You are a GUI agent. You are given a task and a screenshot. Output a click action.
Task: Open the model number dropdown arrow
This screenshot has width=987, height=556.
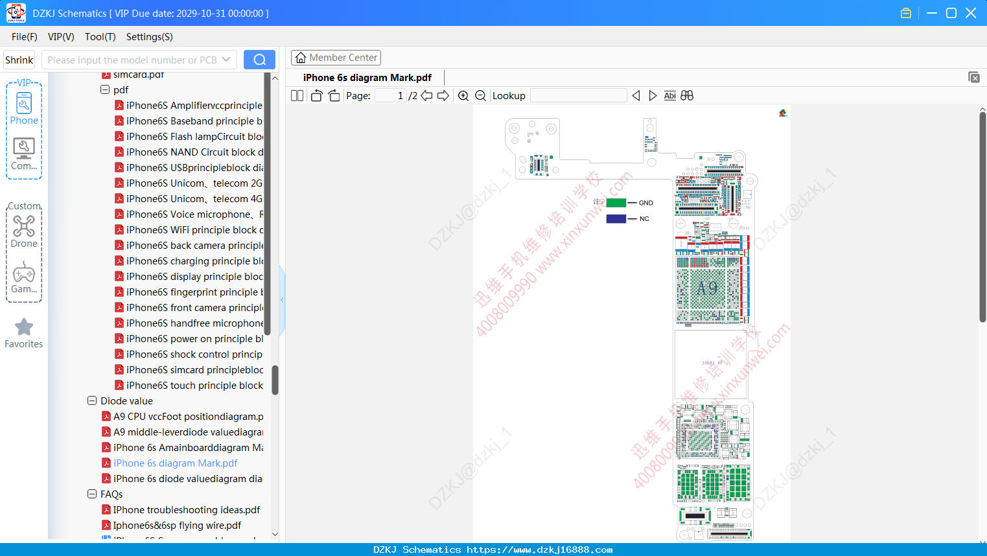click(226, 60)
